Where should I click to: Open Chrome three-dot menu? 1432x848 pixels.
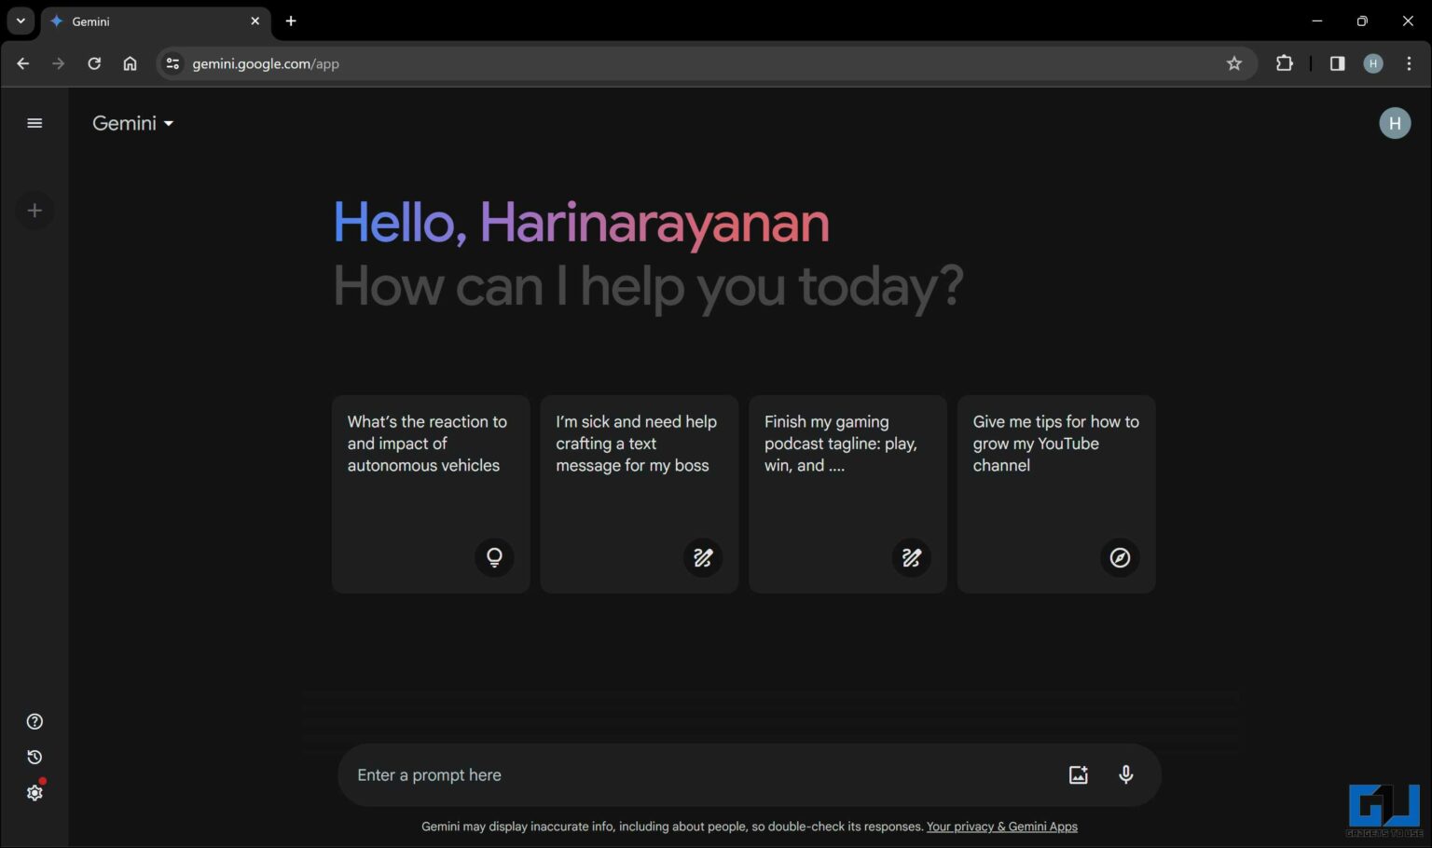[1409, 63]
